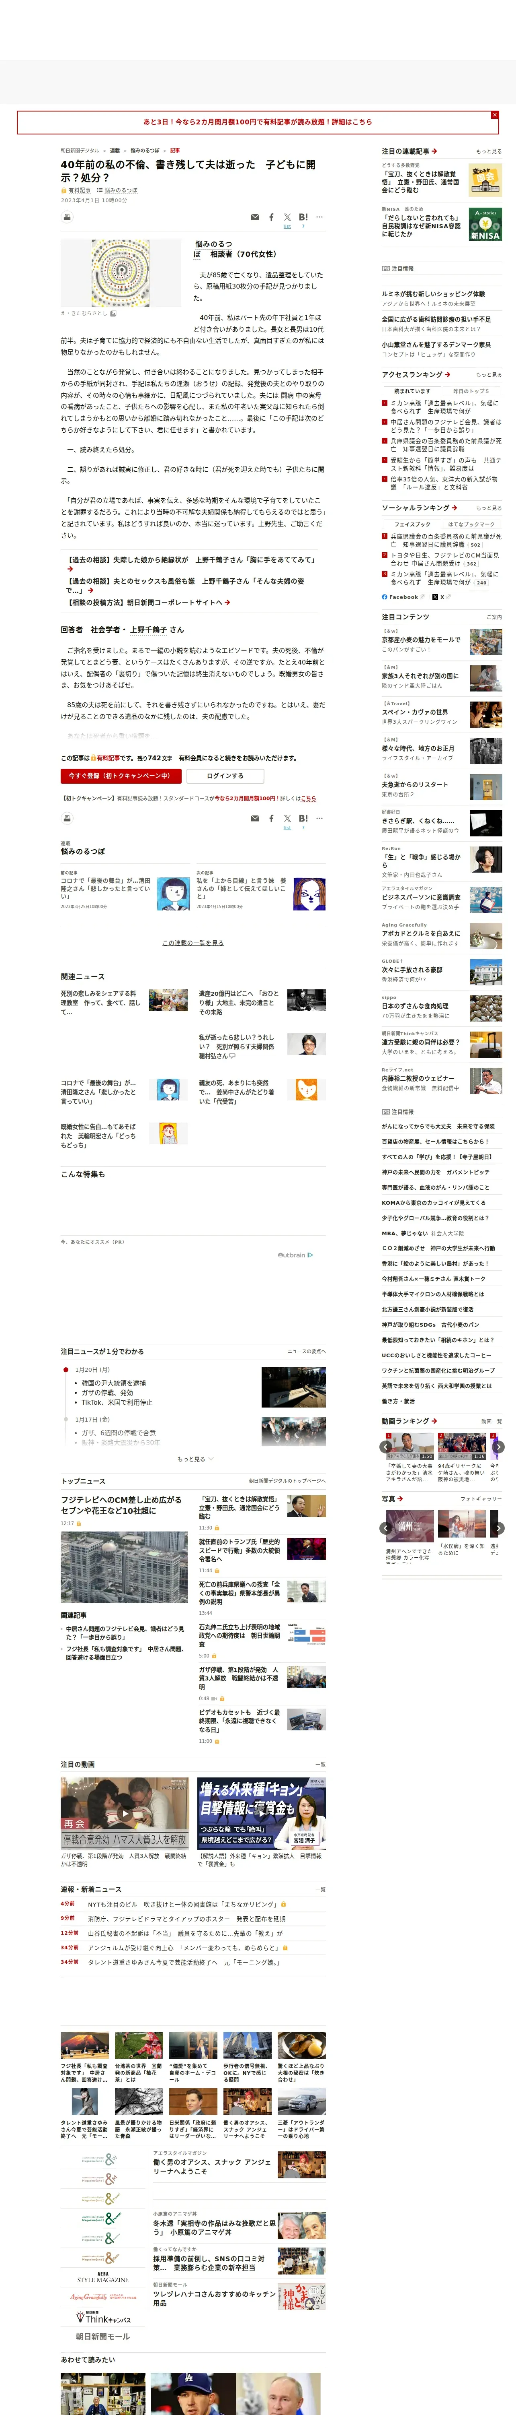Select the はてなブックマーク tab

pos(471,524)
